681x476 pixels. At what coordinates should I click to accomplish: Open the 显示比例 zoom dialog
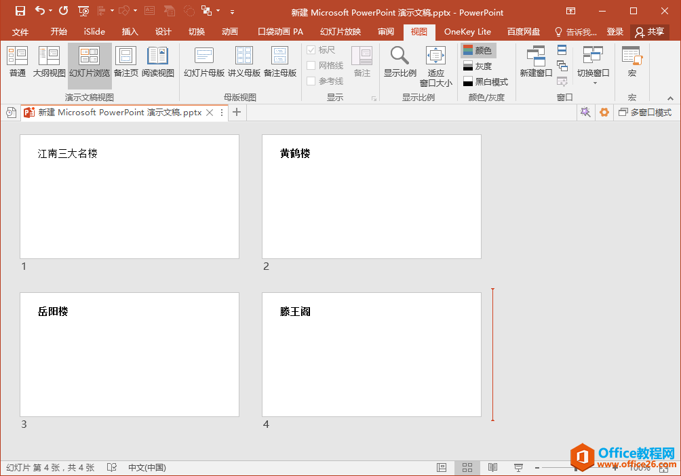click(x=400, y=62)
